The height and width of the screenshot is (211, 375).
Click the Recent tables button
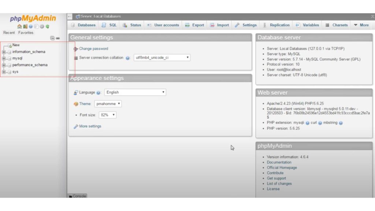pyautogui.click(x=9, y=33)
